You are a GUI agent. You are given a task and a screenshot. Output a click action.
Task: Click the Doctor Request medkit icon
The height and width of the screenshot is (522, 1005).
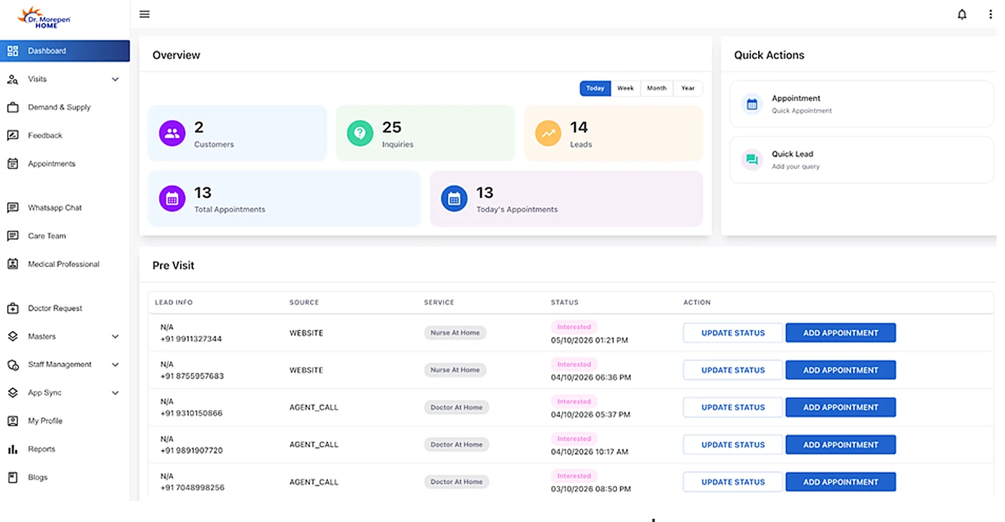[12, 308]
